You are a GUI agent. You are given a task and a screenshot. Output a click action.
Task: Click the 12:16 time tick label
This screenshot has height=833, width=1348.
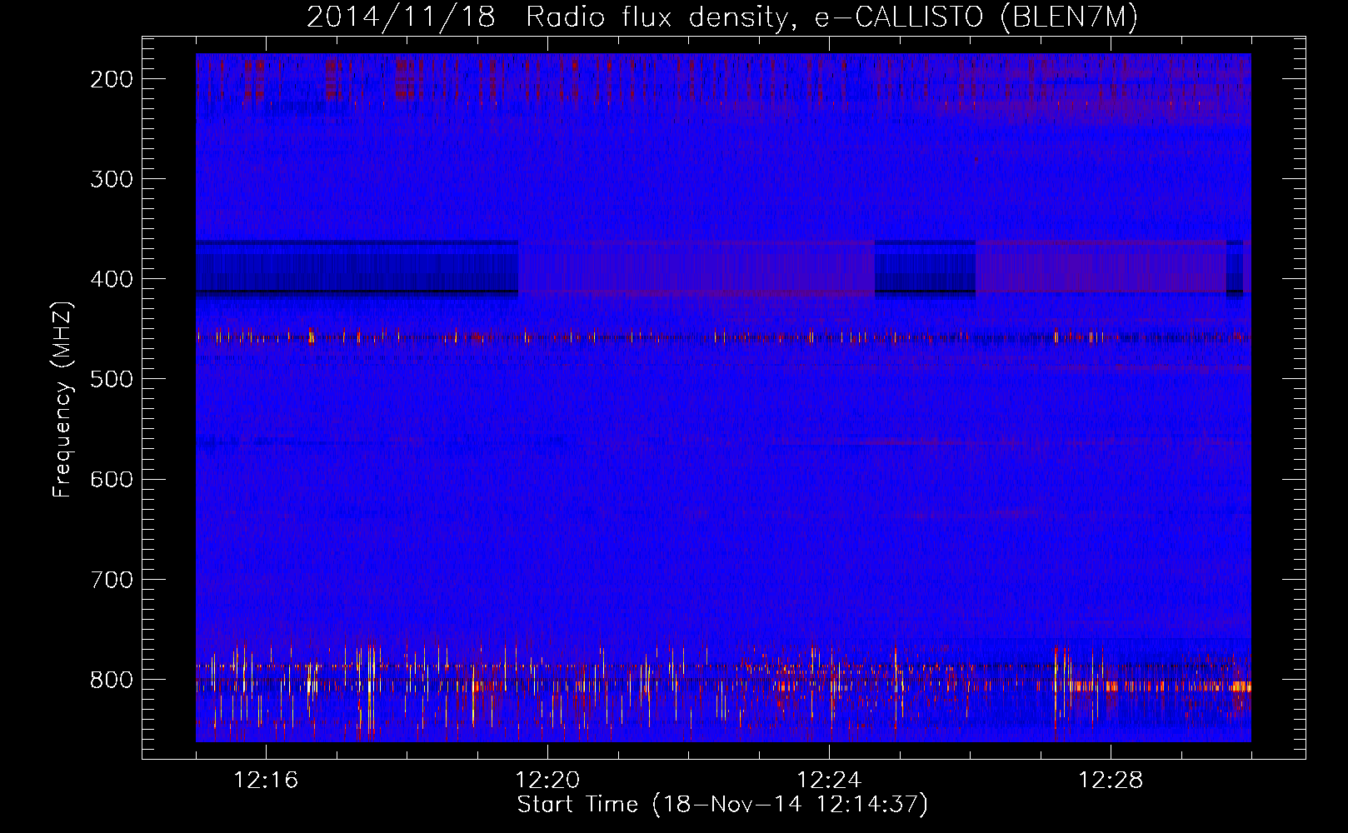pos(266,781)
